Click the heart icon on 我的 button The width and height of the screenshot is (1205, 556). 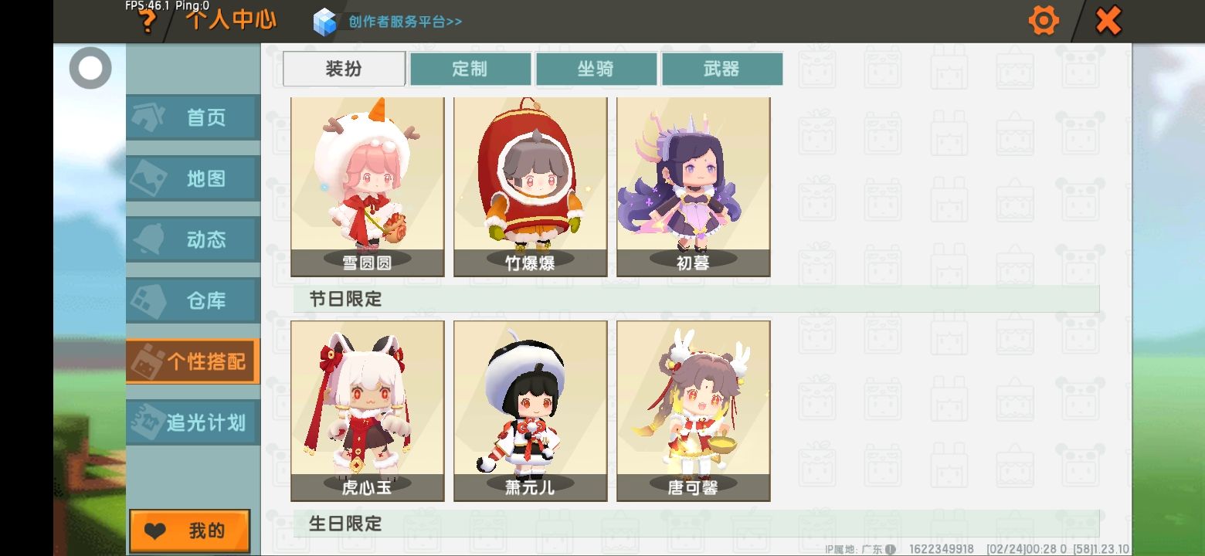click(155, 531)
